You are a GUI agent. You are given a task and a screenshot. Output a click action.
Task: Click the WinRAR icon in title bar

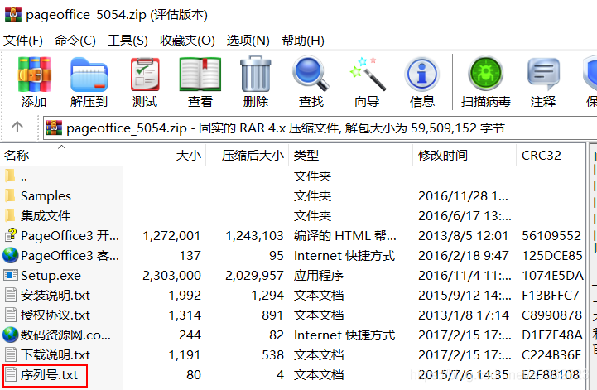click(x=13, y=14)
